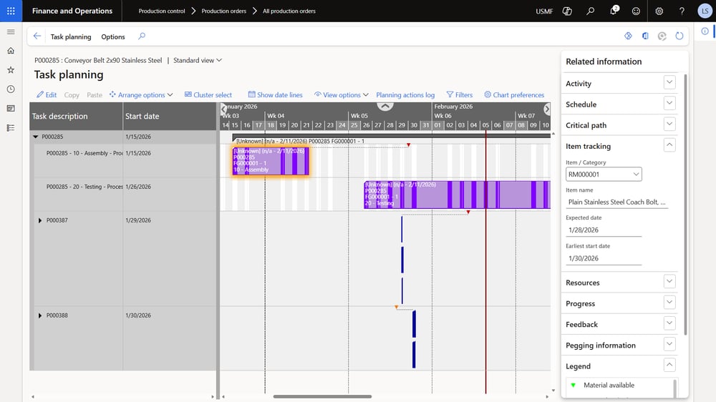716x402 pixels.
Task: Collapse the timeline header up chevron
Action: click(x=385, y=107)
